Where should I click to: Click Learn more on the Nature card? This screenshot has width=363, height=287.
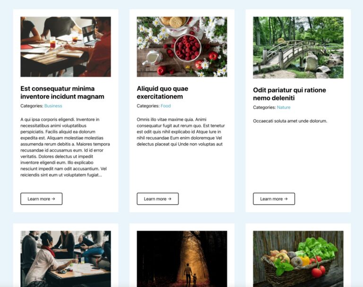point(274,199)
